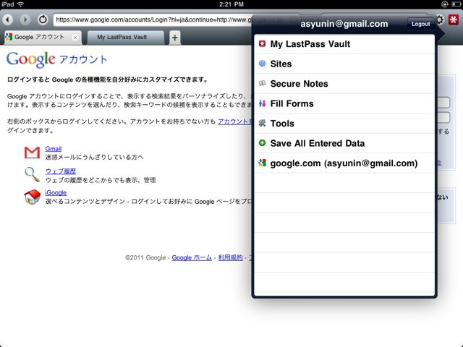Select google.com (asyunin@gmail.com) entry
The image size is (463, 347).
point(344,163)
